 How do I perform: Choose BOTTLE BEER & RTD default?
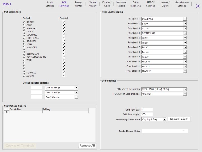pyautogui.click(x=24, y=57)
